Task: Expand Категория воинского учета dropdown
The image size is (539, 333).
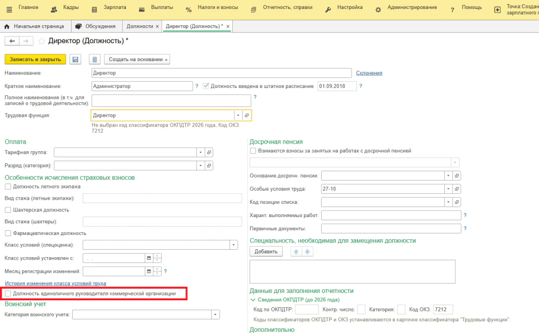Action: tap(215, 315)
